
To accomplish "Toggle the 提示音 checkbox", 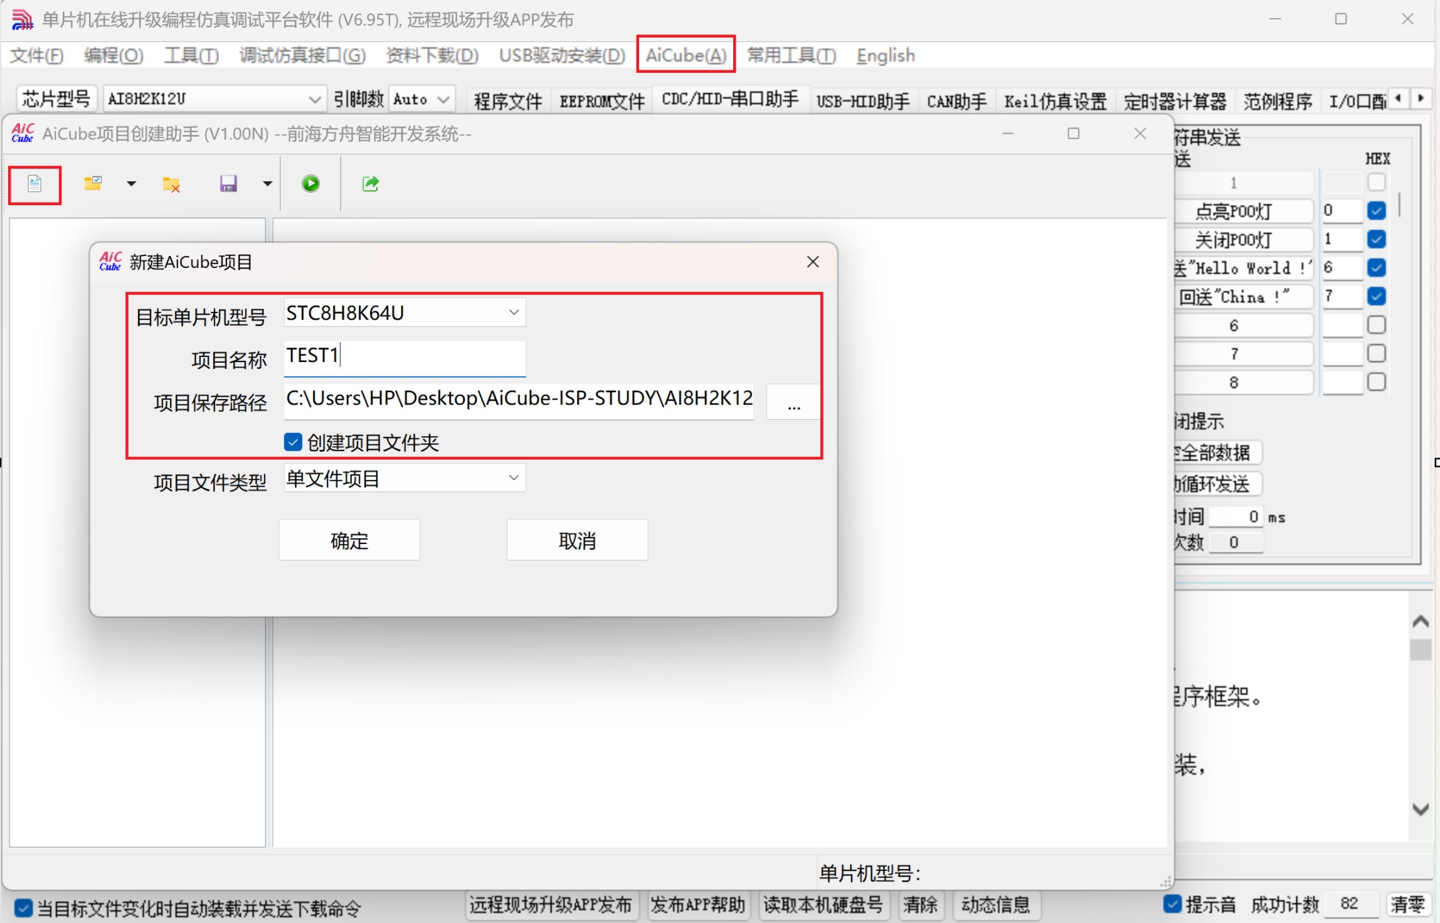I will pos(1172,904).
